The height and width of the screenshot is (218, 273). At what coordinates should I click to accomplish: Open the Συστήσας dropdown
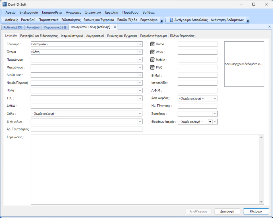coord(215,114)
